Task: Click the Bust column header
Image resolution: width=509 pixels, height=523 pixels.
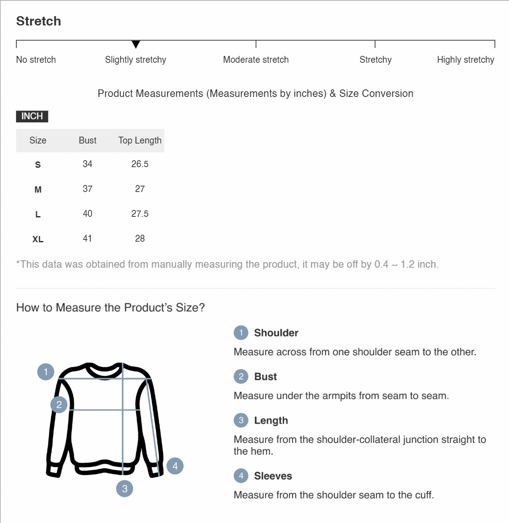Action: point(87,141)
